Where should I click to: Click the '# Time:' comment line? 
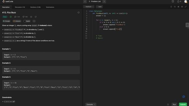99,36
